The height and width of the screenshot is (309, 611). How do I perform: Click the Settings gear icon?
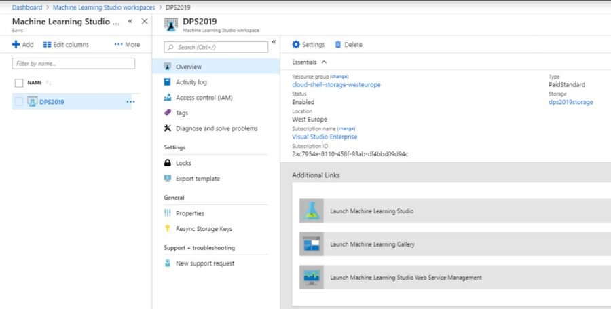(296, 44)
